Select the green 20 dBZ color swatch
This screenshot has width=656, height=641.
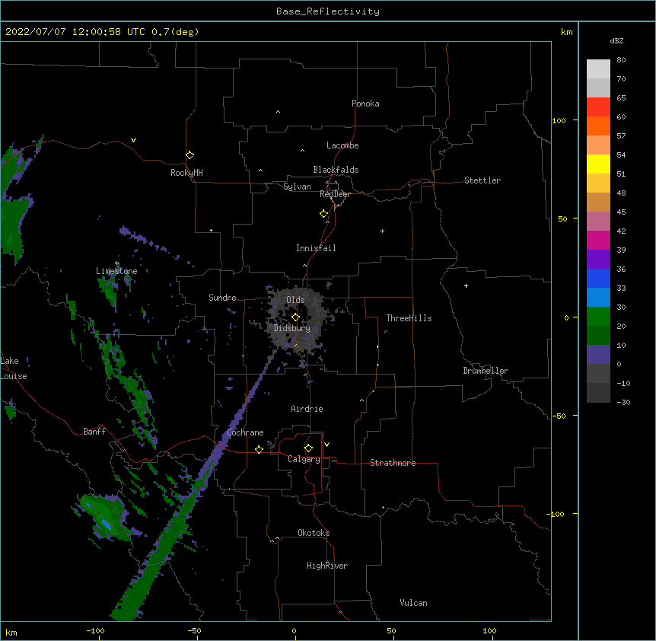(x=598, y=317)
